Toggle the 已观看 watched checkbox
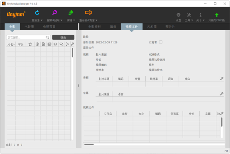 [x=161, y=42]
